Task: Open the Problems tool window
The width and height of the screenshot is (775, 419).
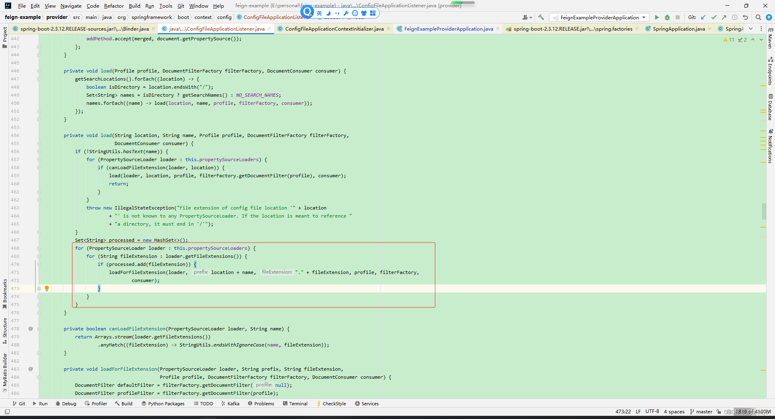Action: tap(261, 404)
